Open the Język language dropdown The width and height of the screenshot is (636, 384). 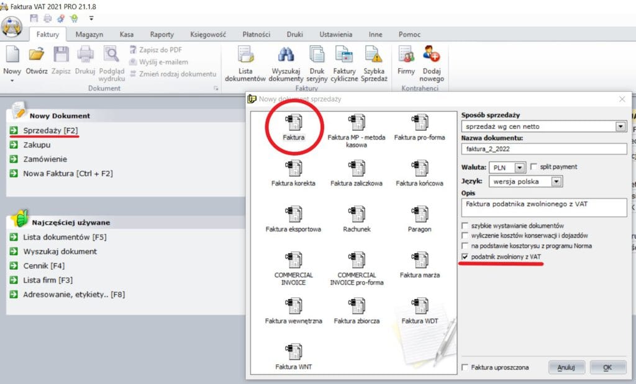click(556, 182)
